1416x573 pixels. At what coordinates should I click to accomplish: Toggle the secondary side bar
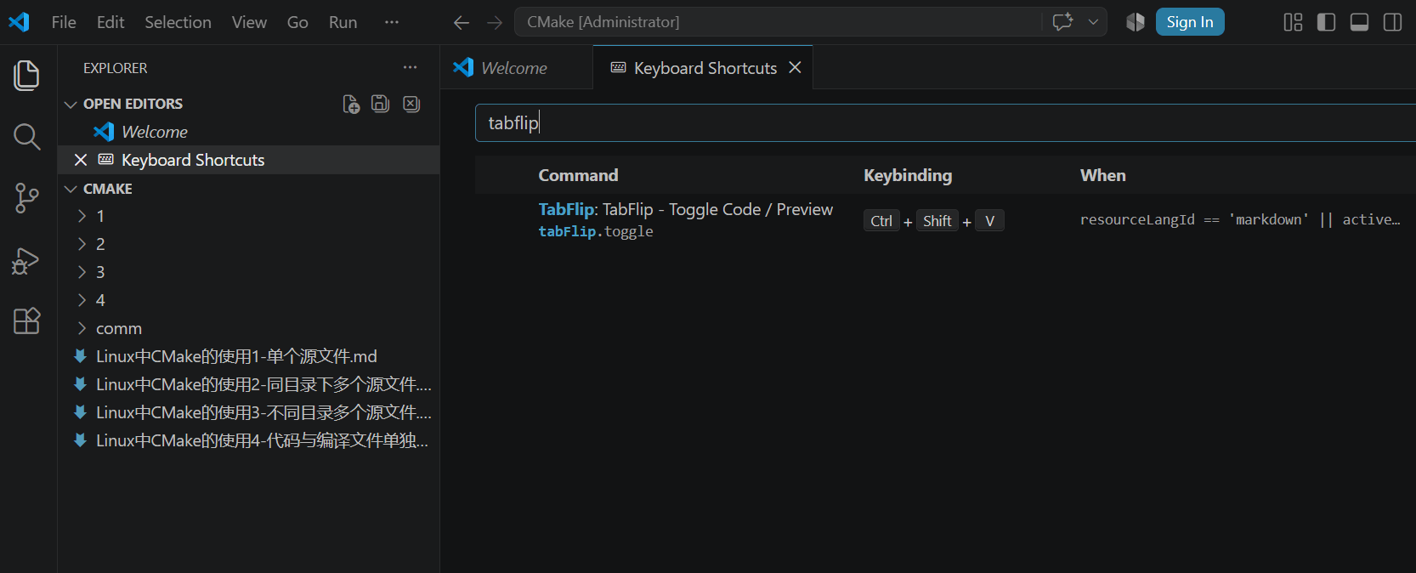[x=1392, y=22]
